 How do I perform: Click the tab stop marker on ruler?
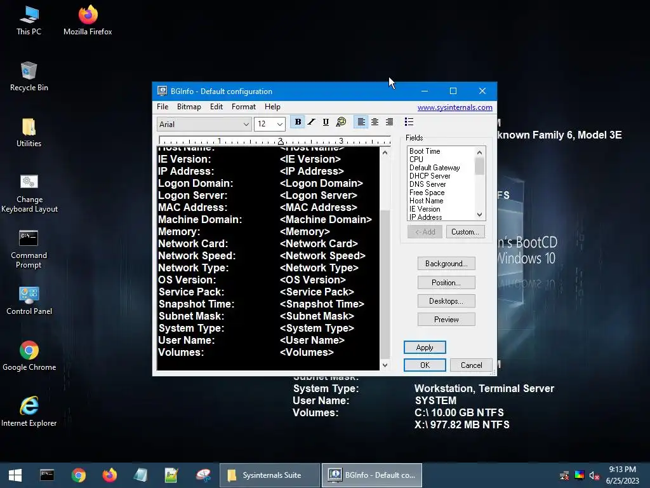(x=281, y=142)
